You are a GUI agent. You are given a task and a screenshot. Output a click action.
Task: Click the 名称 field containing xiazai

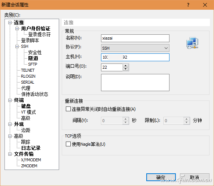(135, 38)
